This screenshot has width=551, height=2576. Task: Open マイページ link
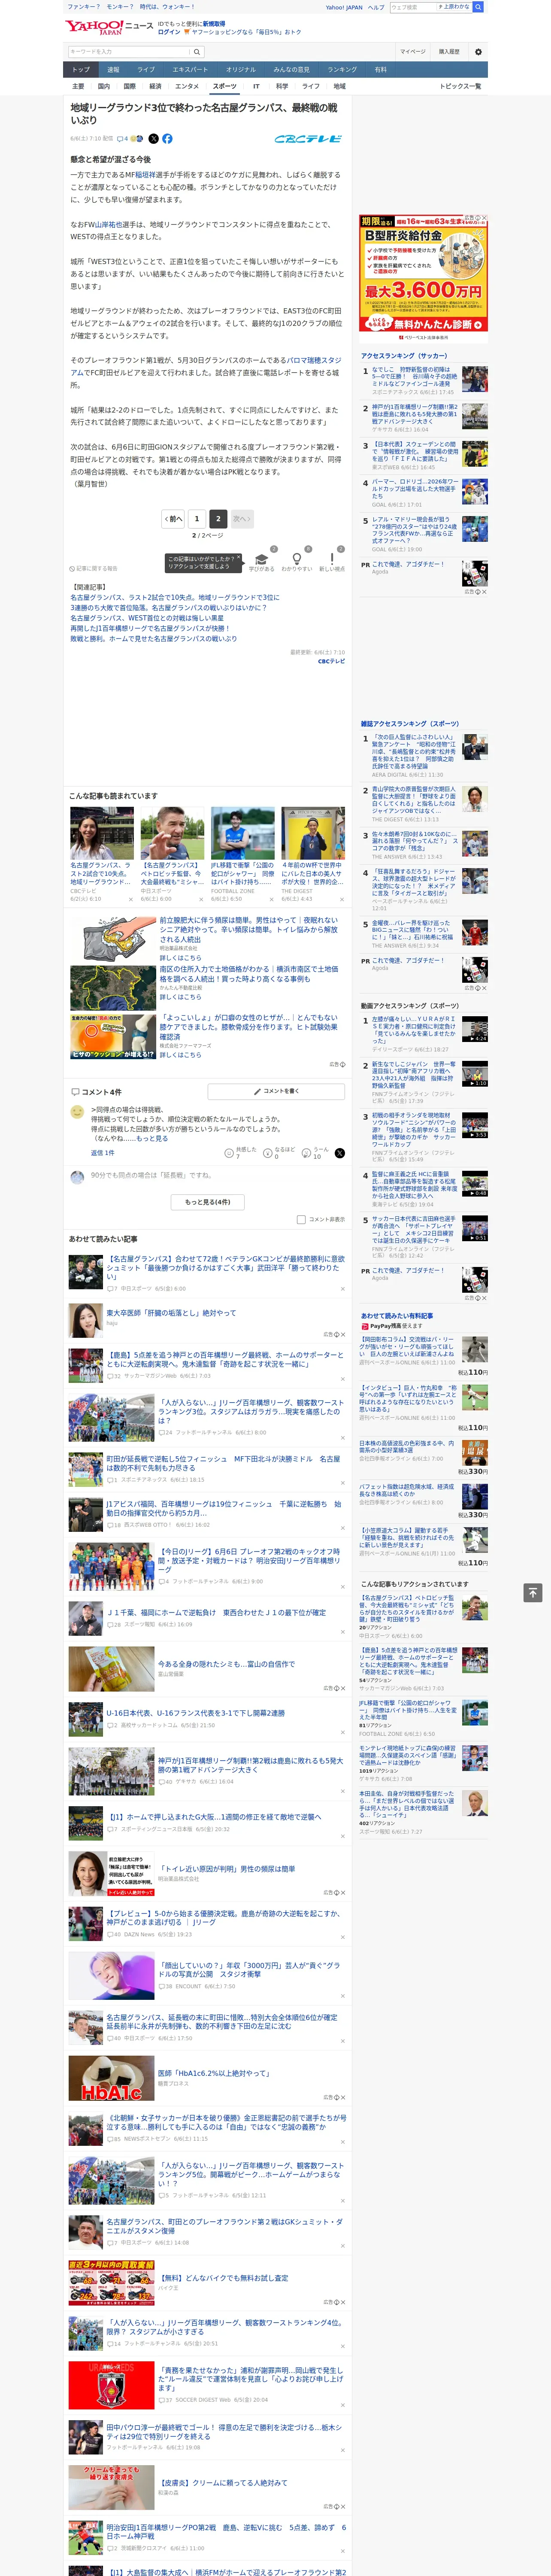(x=412, y=51)
